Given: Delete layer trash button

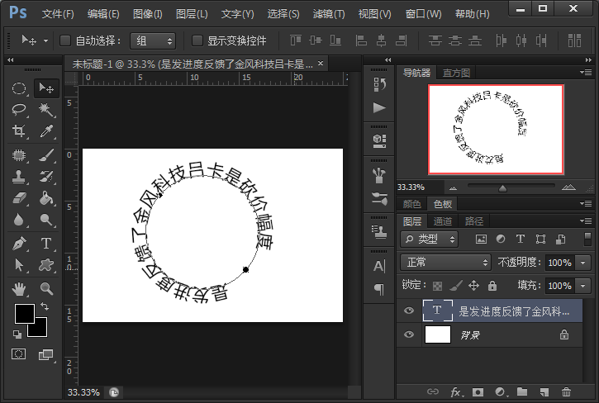Looking at the screenshot, I should pos(566,392).
